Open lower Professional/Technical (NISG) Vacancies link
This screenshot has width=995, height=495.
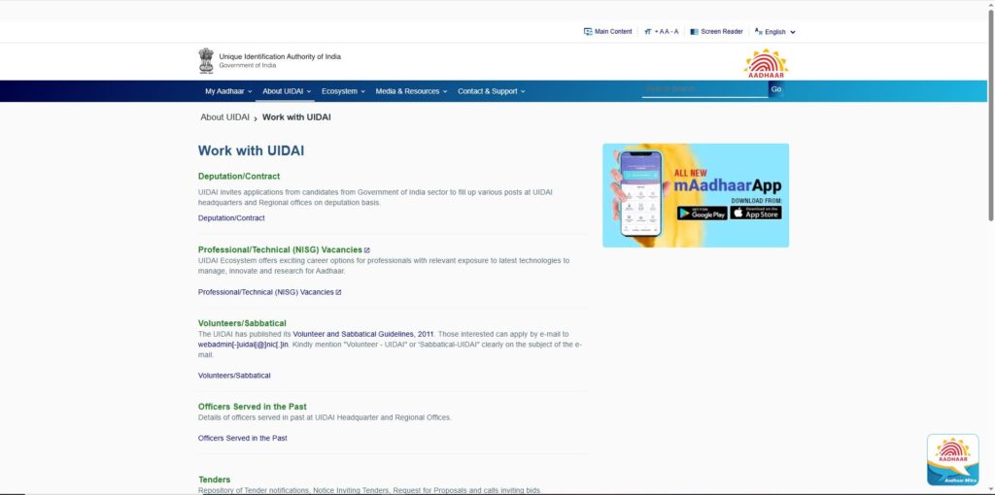(266, 292)
